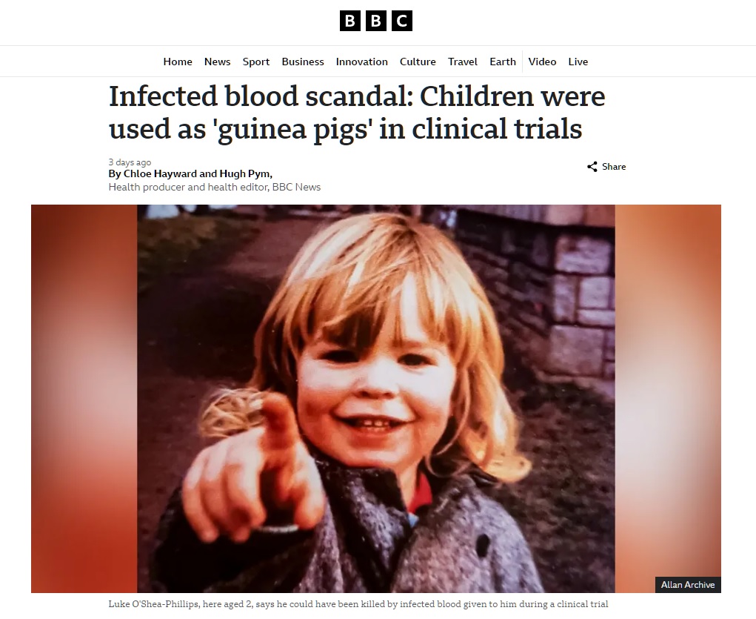Click the BBC logo

[376, 21]
